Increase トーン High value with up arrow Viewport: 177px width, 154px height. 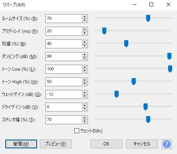coord(85,80)
